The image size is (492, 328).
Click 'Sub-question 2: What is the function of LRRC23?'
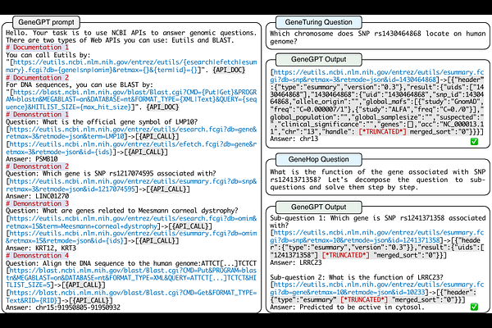click(x=357, y=277)
